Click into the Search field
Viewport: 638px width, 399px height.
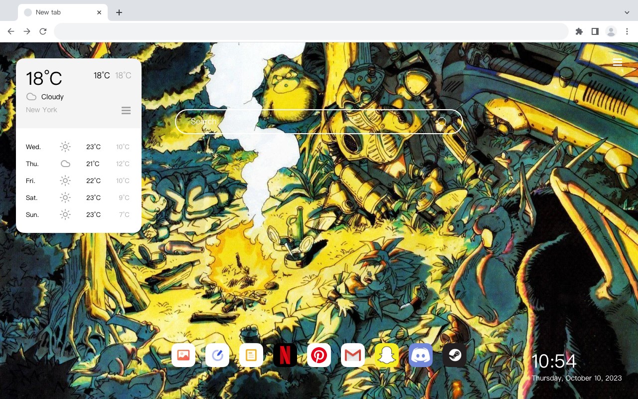tap(319, 122)
